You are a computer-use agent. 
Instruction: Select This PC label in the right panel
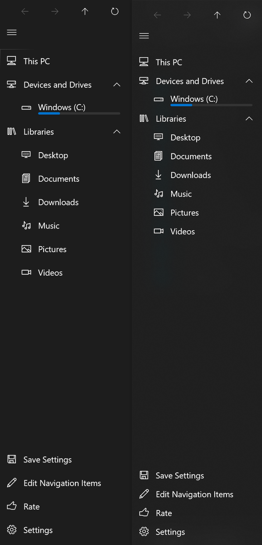(x=169, y=62)
